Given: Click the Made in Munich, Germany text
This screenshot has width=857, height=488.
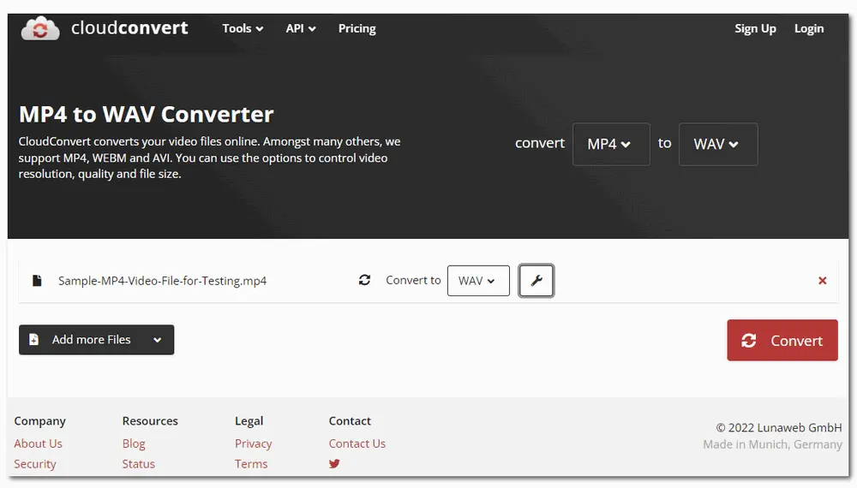Looking at the screenshot, I should [x=772, y=444].
